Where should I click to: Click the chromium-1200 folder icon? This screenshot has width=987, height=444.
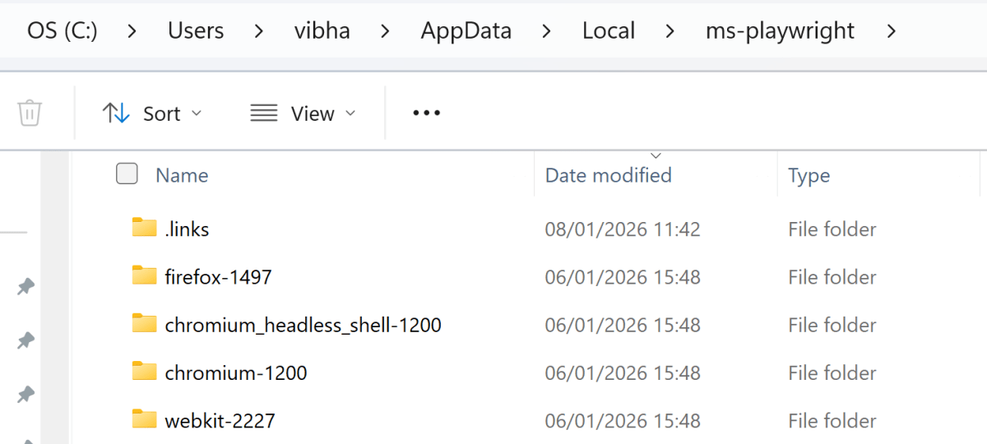[x=144, y=372]
